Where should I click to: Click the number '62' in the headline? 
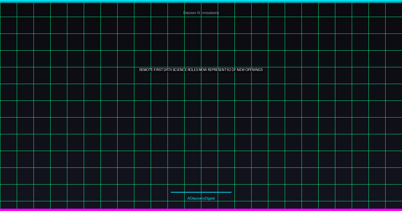pyautogui.click(x=229, y=70)
